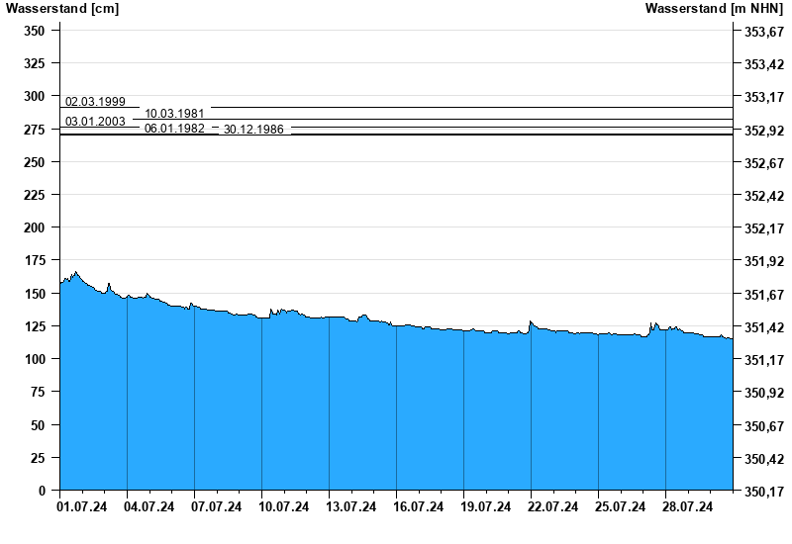The image size is (792, 544).
Task: Click the 100 value on left axis
Action: pyautogui.click(x=35, y=359)
